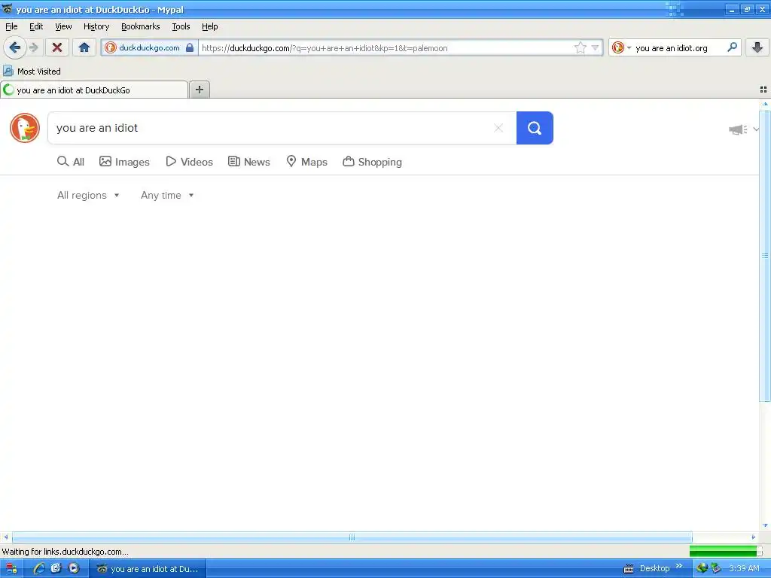Open the History menu
The width and height of the screenshot is (771, 578).
click(96, 26)
